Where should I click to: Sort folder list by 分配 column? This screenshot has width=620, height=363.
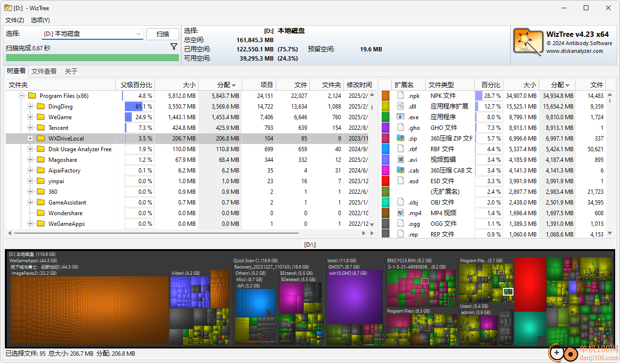tap(220, 85)
